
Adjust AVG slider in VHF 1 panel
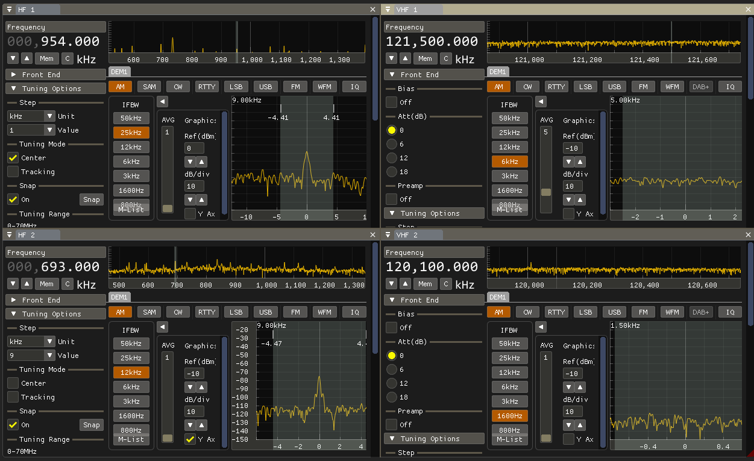pyautogui.click(x=545, y=192)
